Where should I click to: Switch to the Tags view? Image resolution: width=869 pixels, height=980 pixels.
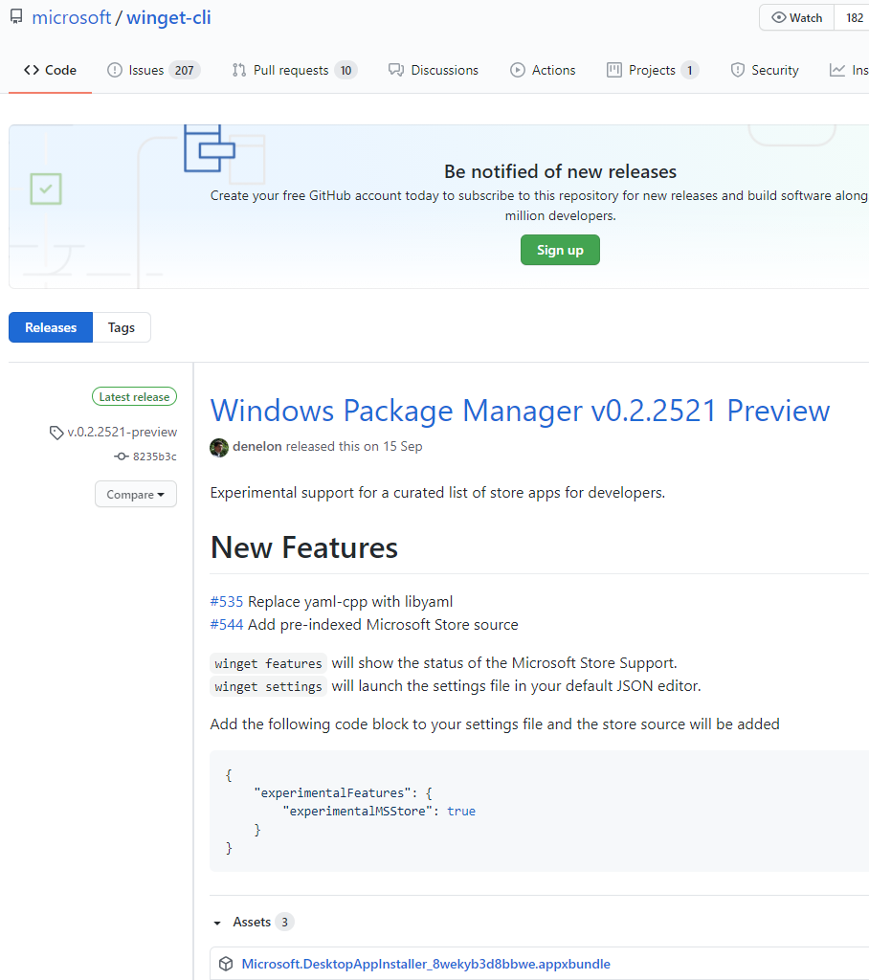(x=122, y=327)
